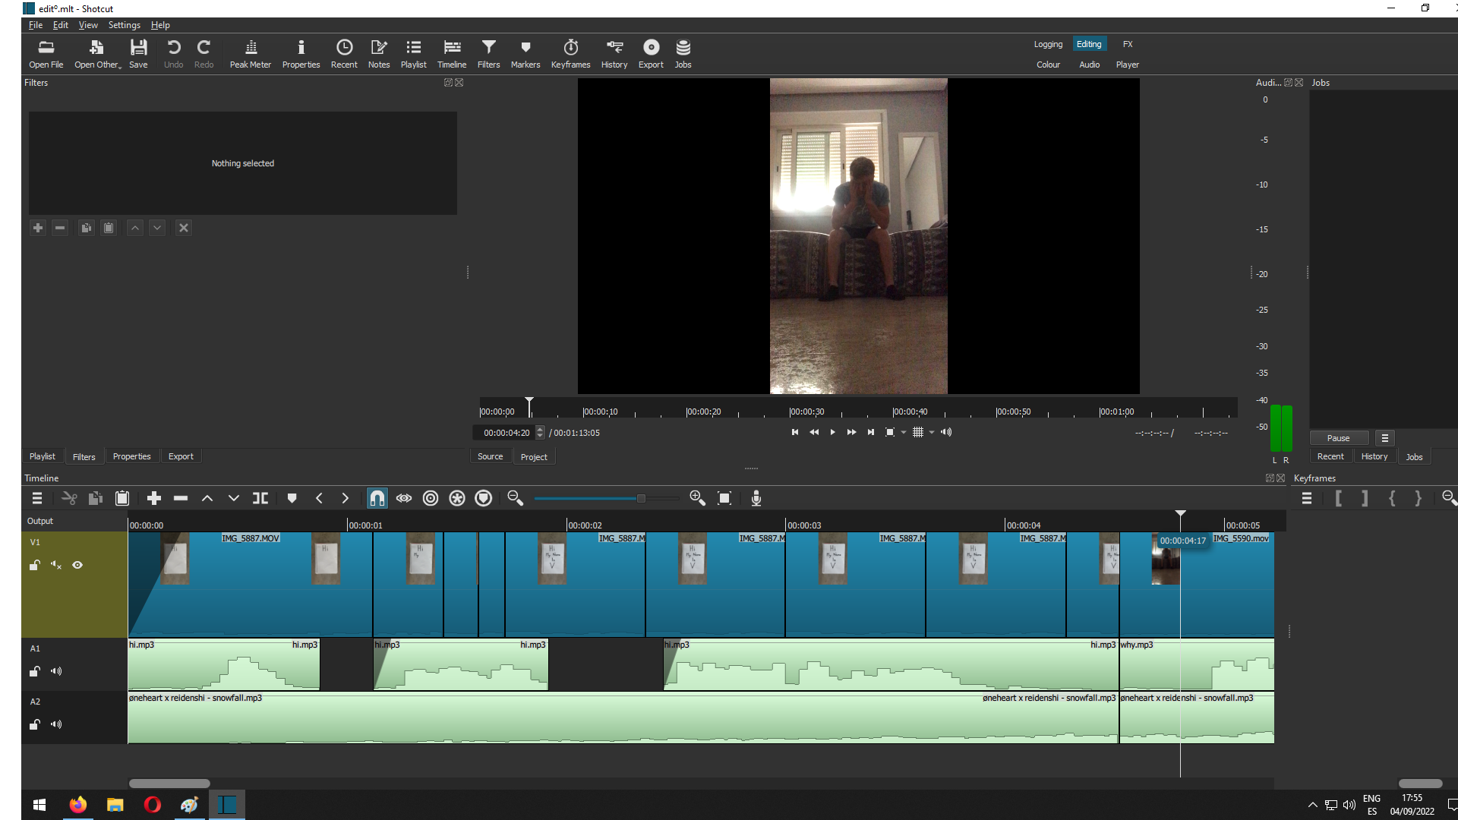Zoom timeline to fit
Image resolution: width=1458 pixels, height=820 pixels.
click(x=724, y=498)
